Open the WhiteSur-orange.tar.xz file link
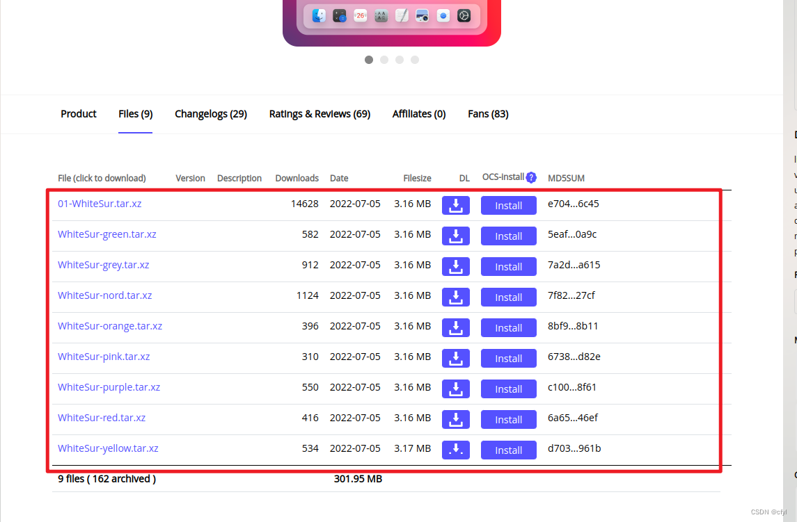Viewport: 797px width, 522px height. click(x=110, y=326)
